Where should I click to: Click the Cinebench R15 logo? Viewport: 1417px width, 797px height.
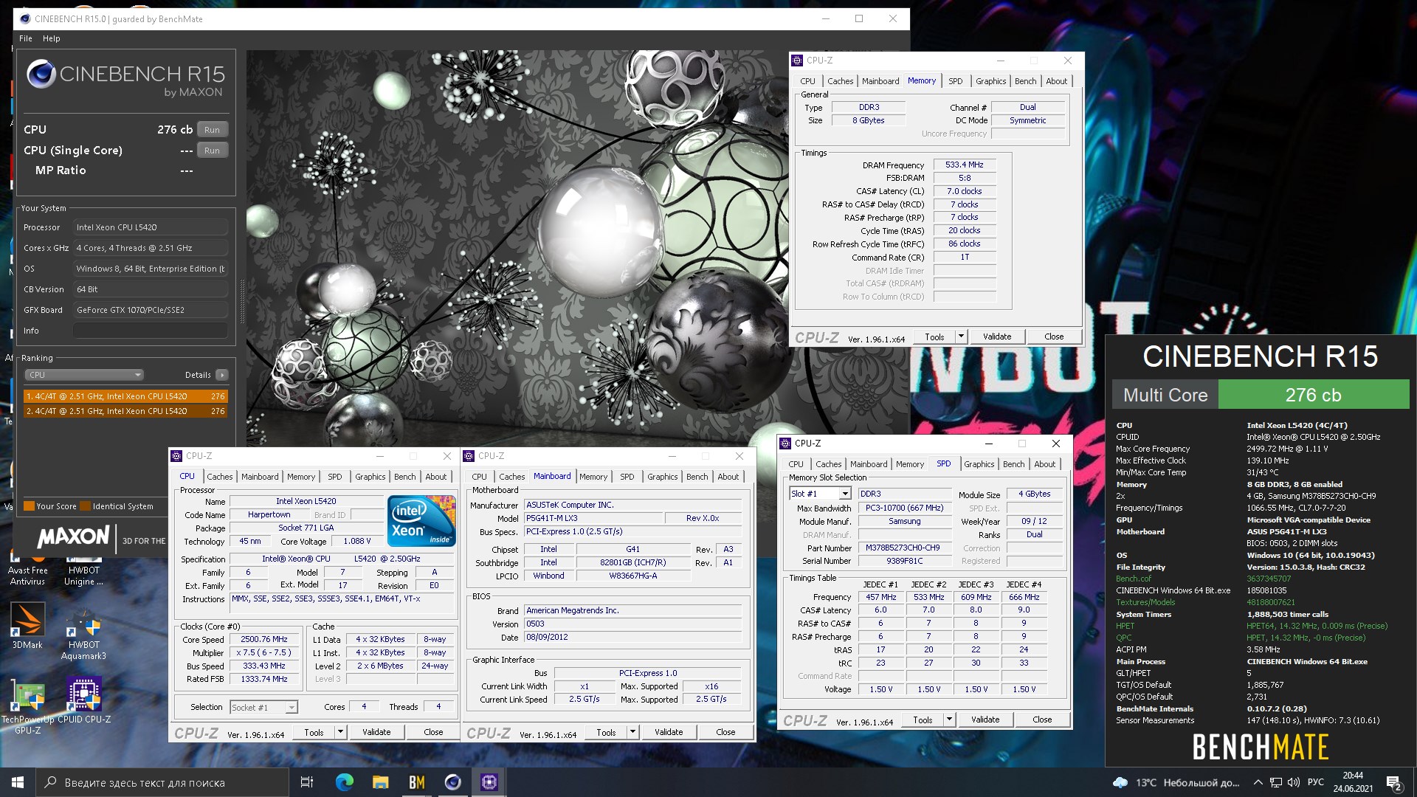(x=125, y=78)
